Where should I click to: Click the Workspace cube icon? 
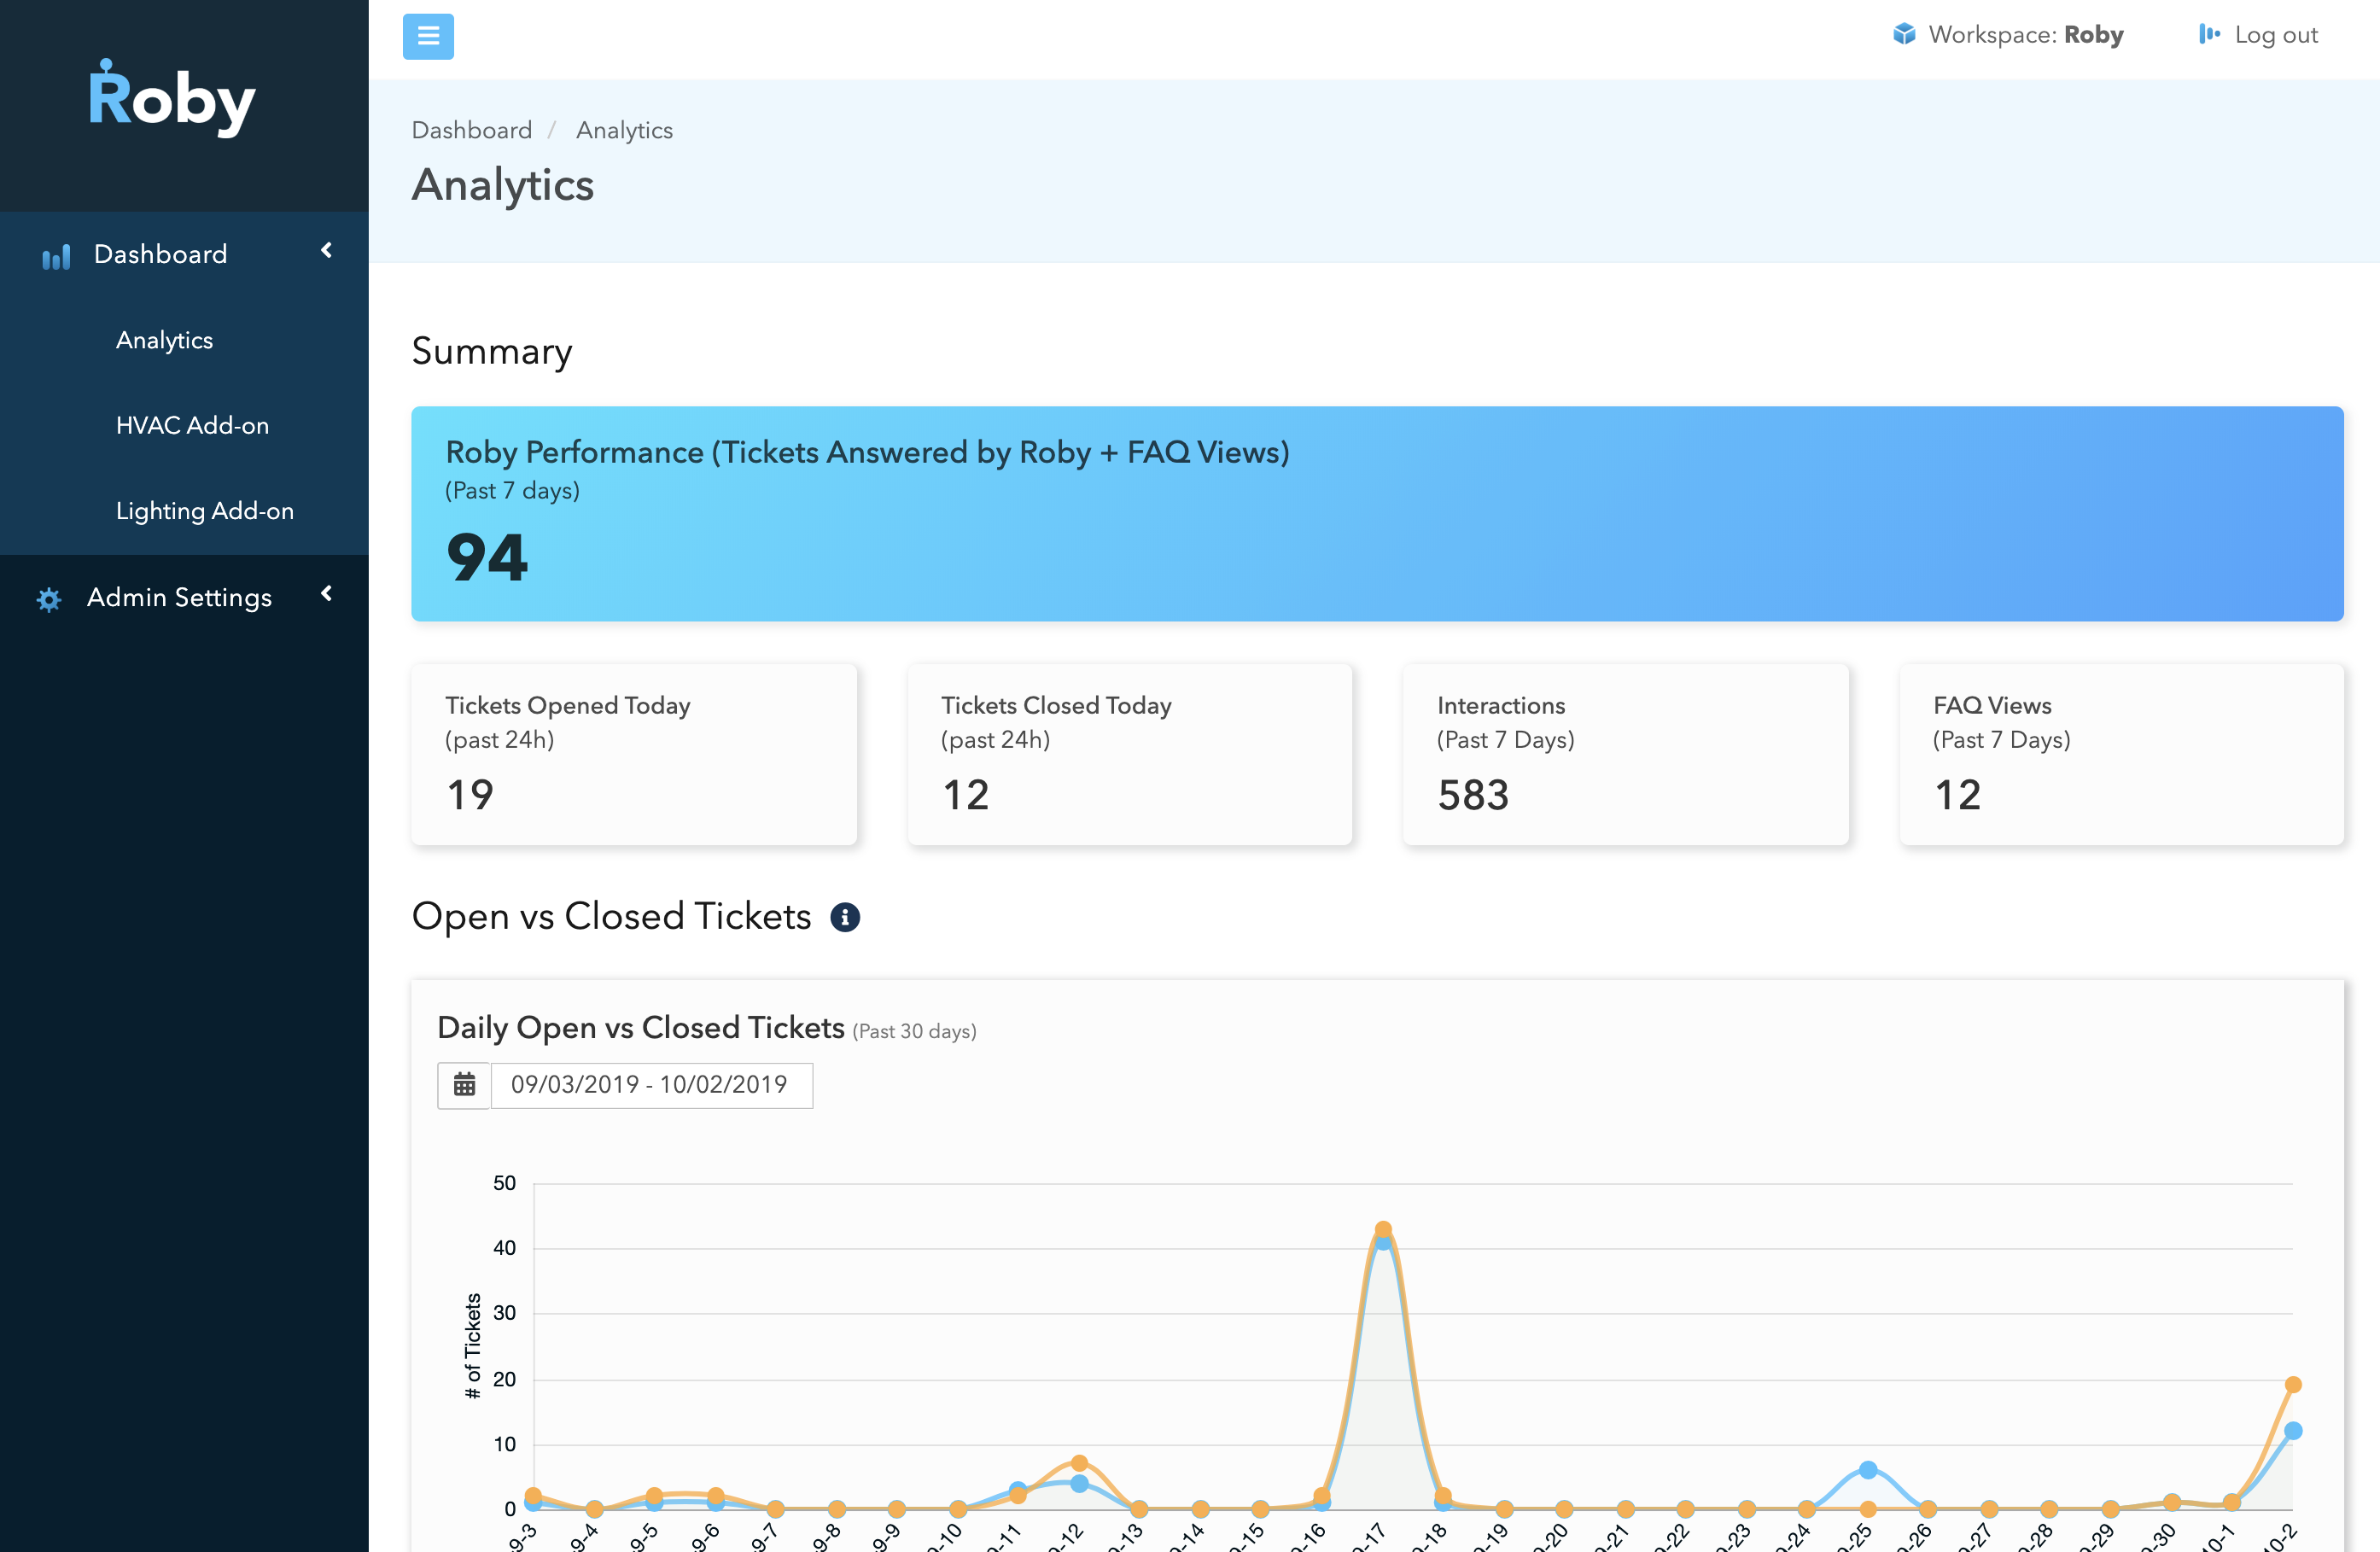[1904, 34]
